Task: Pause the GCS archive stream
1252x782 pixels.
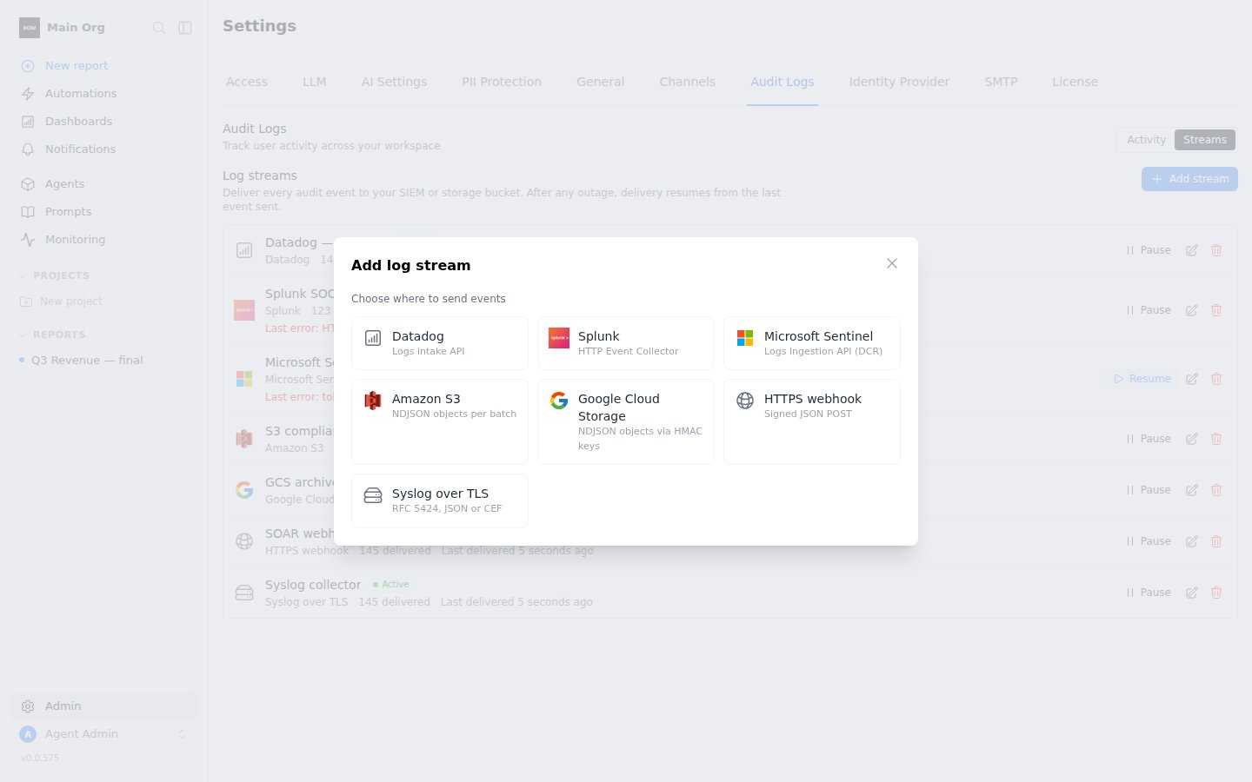Action: [1149, 490]
